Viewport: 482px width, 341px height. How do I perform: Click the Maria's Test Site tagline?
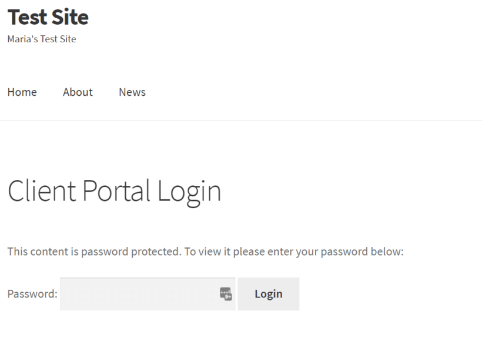(41, 39)
